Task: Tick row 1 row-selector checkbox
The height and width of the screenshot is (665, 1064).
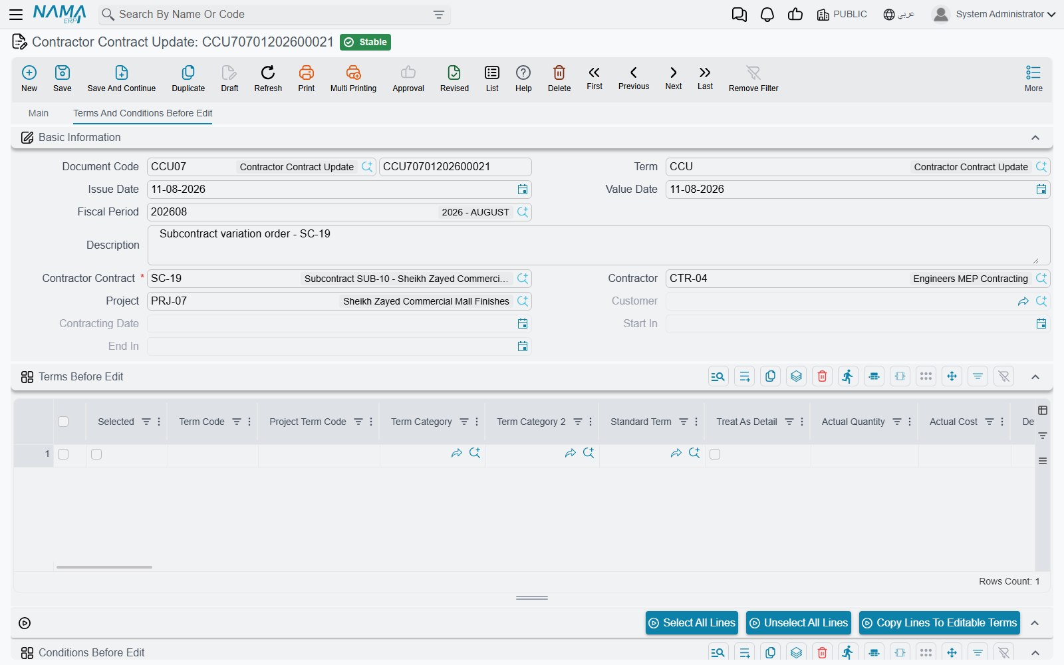Action: click(63, 454)
